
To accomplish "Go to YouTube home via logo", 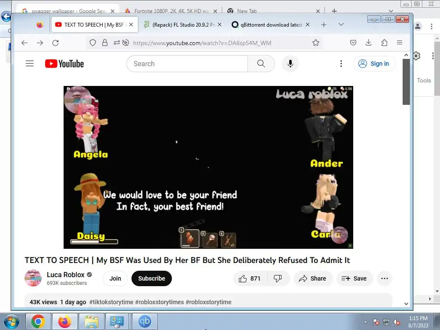I will tap(64, 64).
